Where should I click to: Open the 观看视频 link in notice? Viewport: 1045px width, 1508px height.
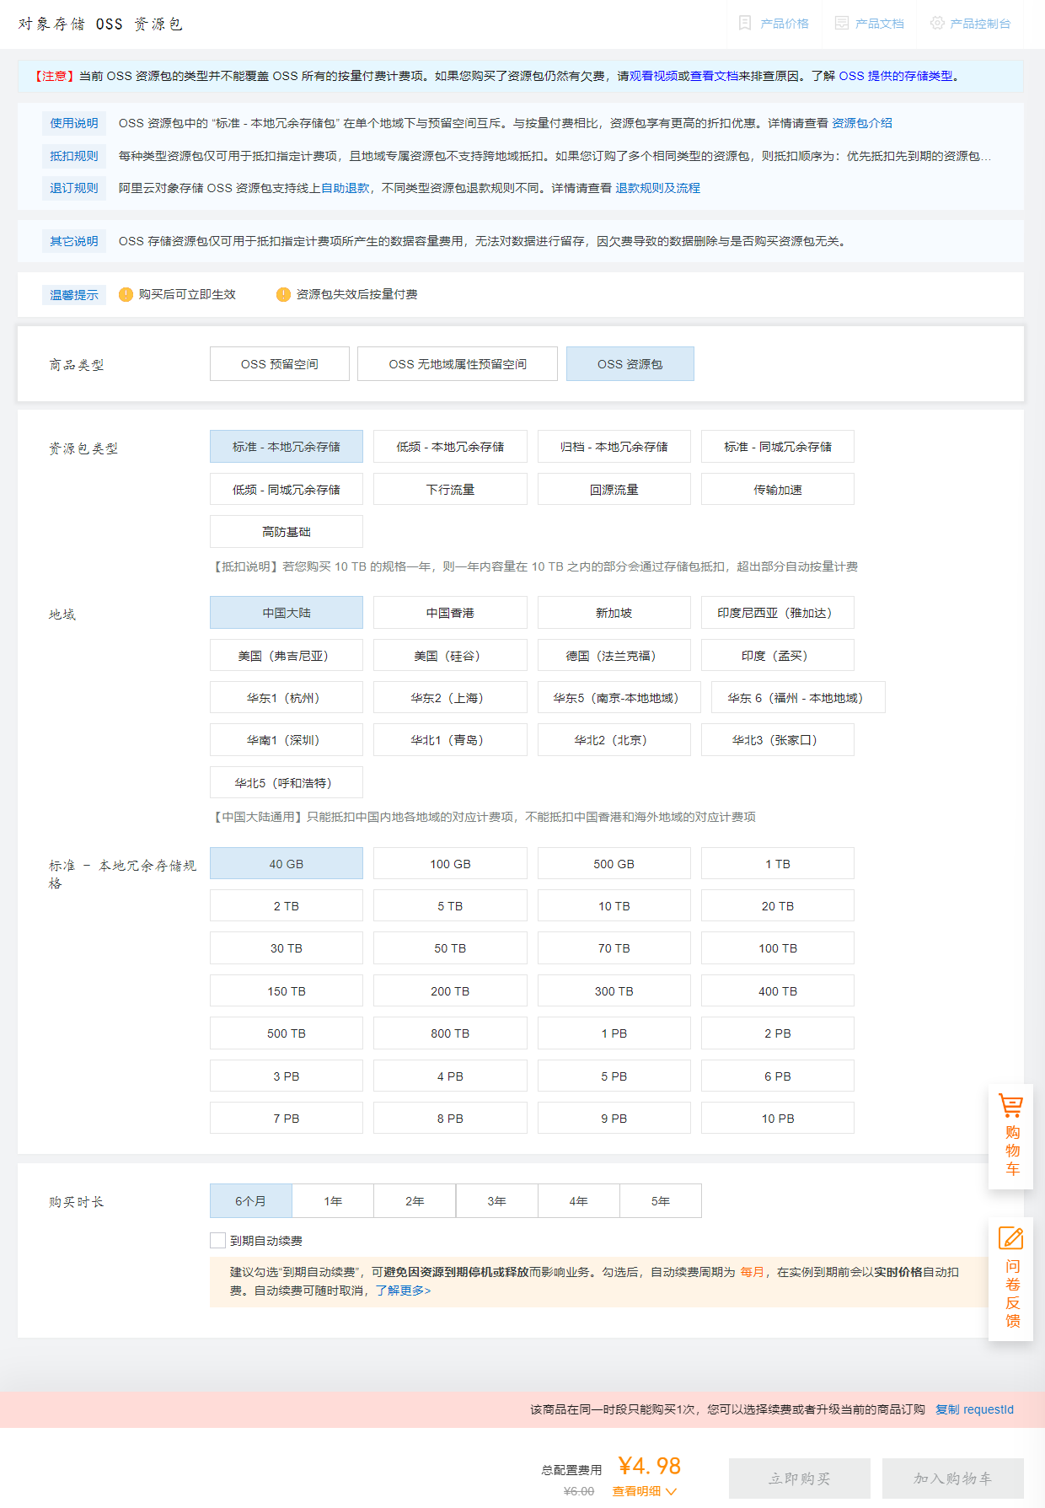[x=653, y=76]
